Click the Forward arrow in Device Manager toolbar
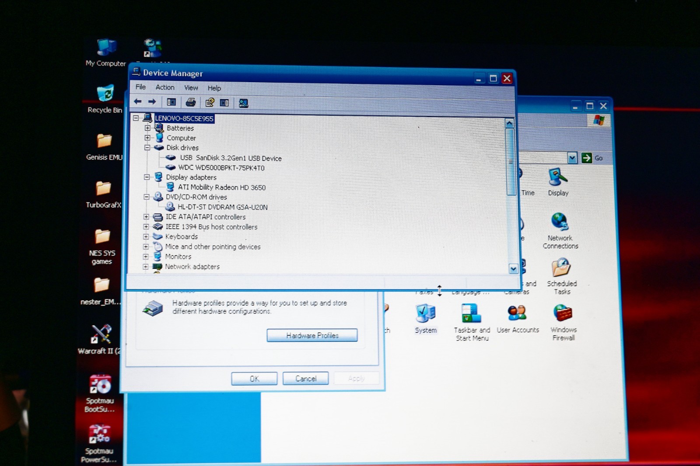 click(152, 102)
